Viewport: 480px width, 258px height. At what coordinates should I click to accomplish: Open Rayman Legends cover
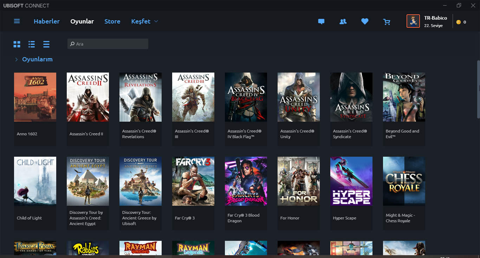click(x=193, y=248)
